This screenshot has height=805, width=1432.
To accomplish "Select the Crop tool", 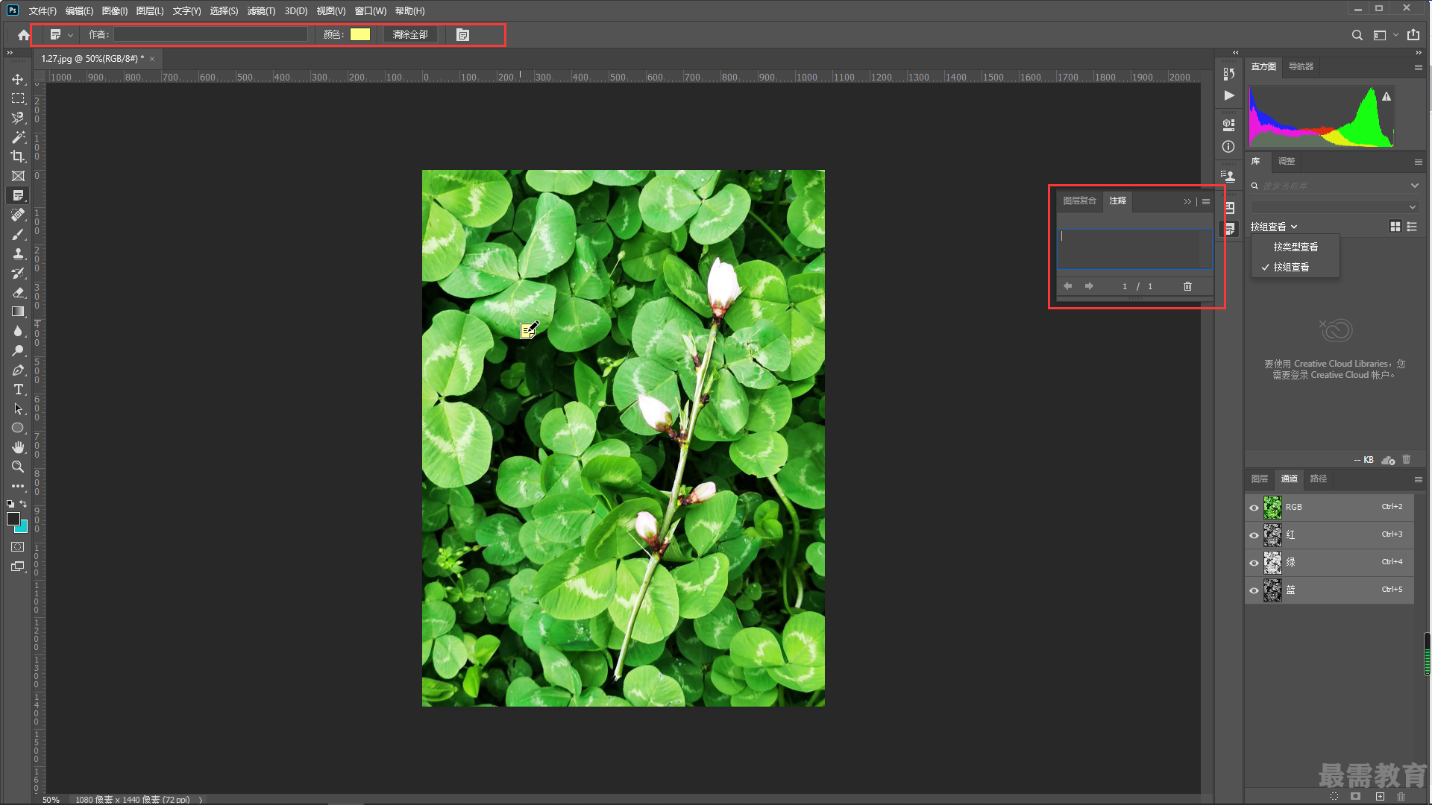I will click(18, 157).
